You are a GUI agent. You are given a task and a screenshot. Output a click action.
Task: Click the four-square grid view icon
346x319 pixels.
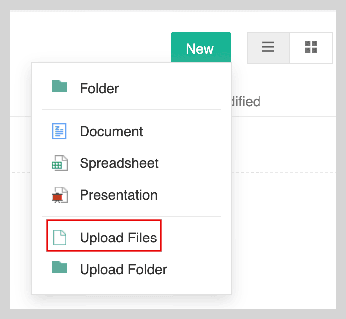pyautogui.click(x=311, y=47)
